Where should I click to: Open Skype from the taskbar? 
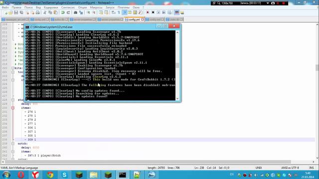[x=64, y=175]
